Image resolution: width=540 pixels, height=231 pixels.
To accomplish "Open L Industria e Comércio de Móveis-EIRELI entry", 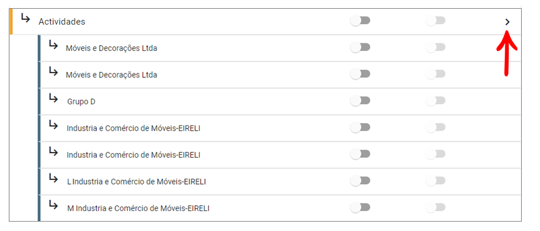I will [137, 182].
